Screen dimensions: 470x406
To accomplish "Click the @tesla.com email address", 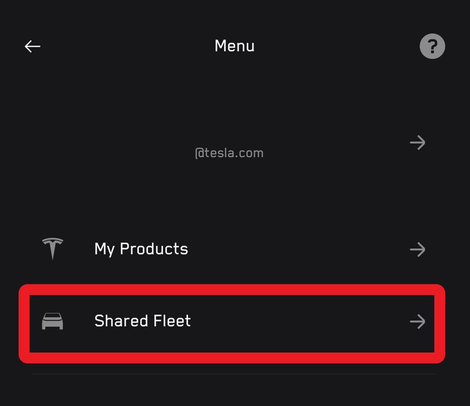I will (x=229, y=153).
